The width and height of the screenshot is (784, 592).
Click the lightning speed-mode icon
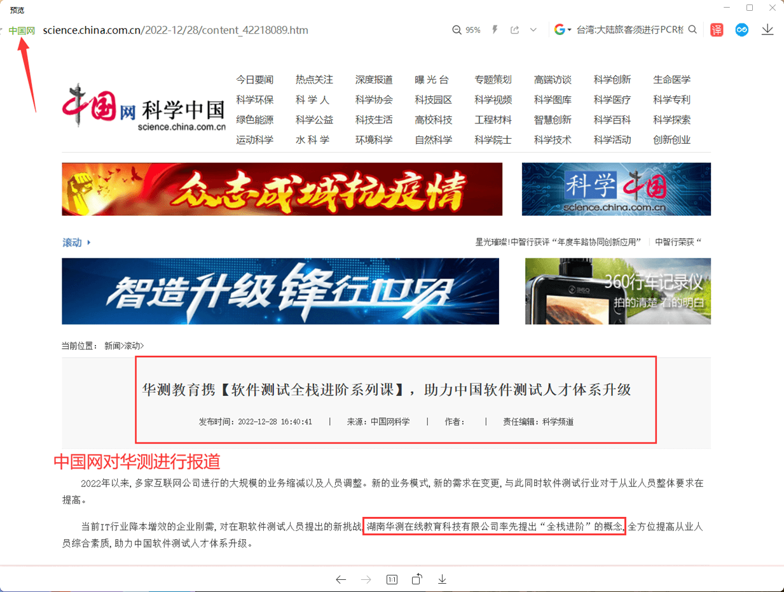(495, 30)
